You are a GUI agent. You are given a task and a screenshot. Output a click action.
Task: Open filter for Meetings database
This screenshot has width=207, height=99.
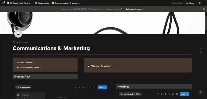158,94
